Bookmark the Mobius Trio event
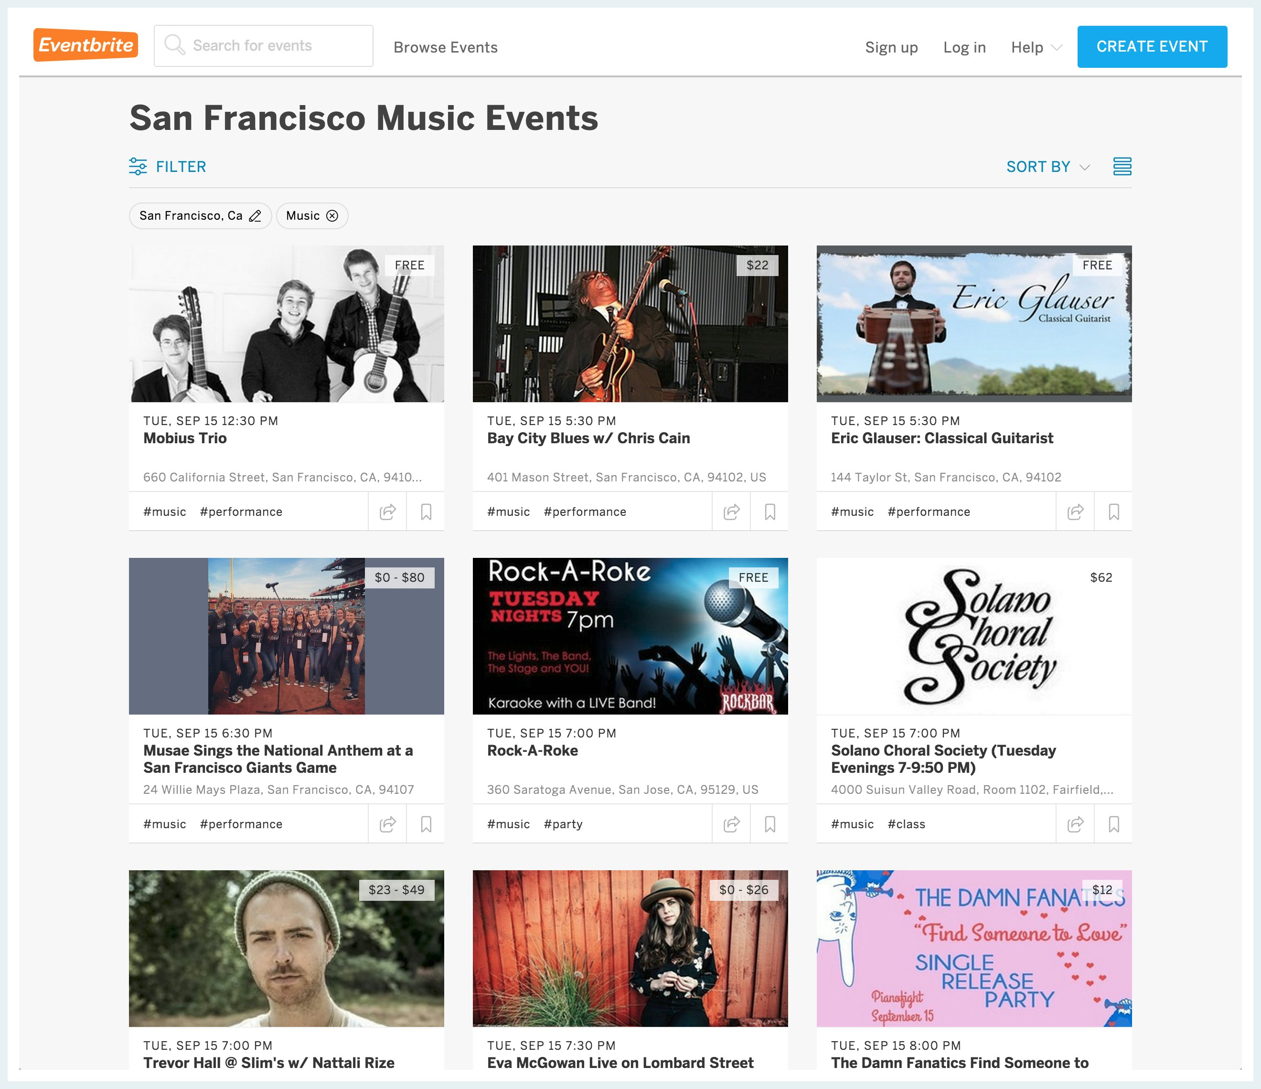Image resolution: width=1261 pixels, height=1089 pixels. 426,512
